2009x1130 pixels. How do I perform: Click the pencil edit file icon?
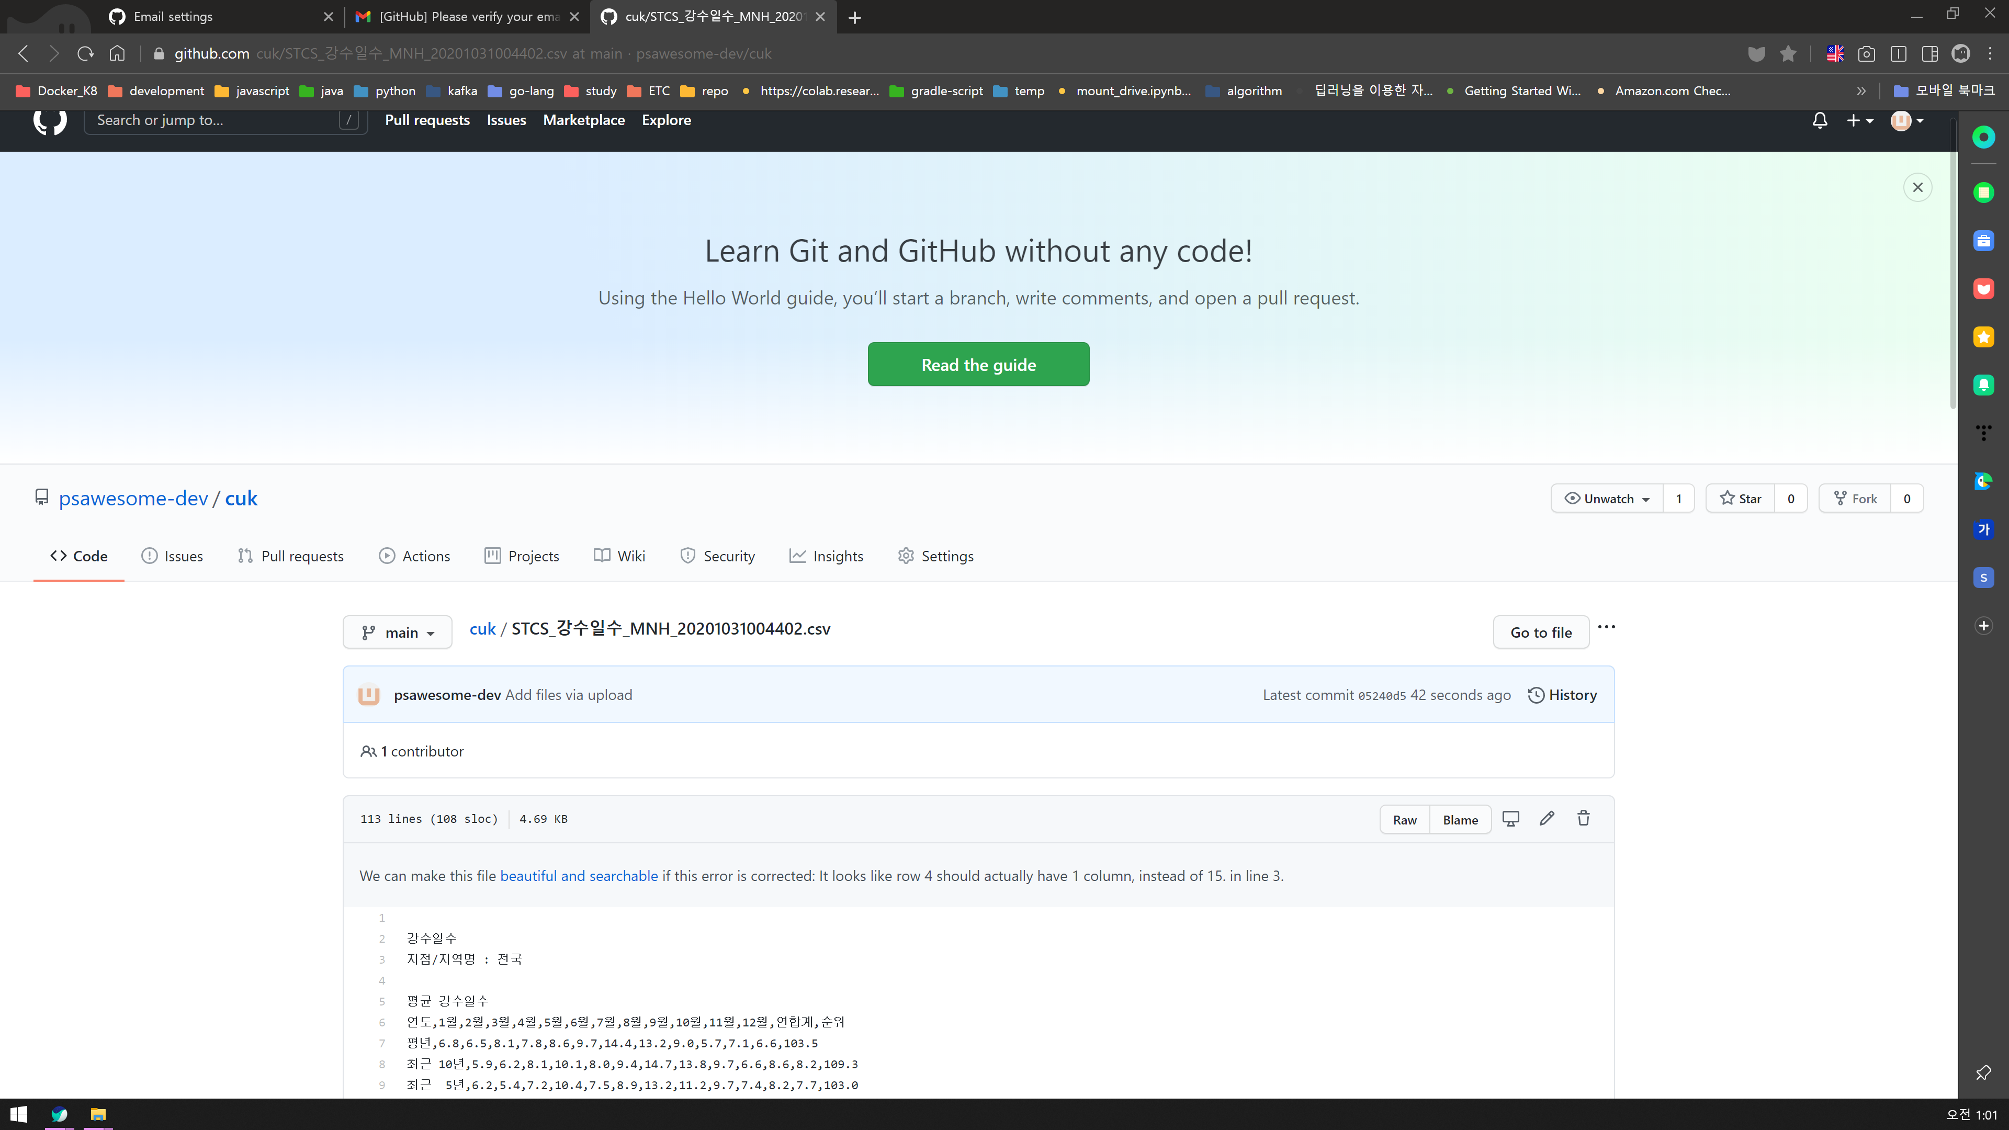point(1547,818)
